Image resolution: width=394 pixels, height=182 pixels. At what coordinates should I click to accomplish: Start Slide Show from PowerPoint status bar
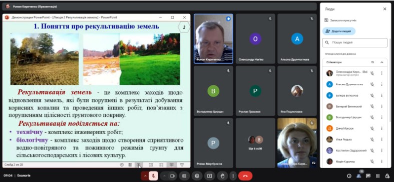pos(182,165)
